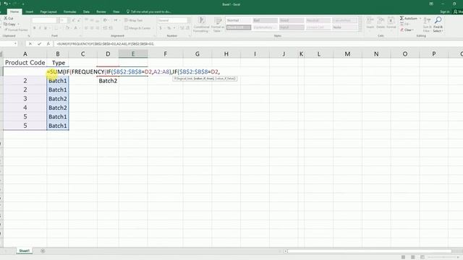This screenshot has height=260, width=463.
Task: Toggle Merge & Center
Action: (137, 28)
